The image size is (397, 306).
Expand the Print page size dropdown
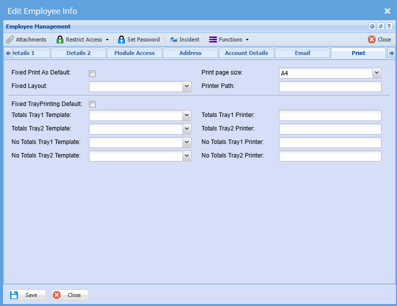pos(376,73)
